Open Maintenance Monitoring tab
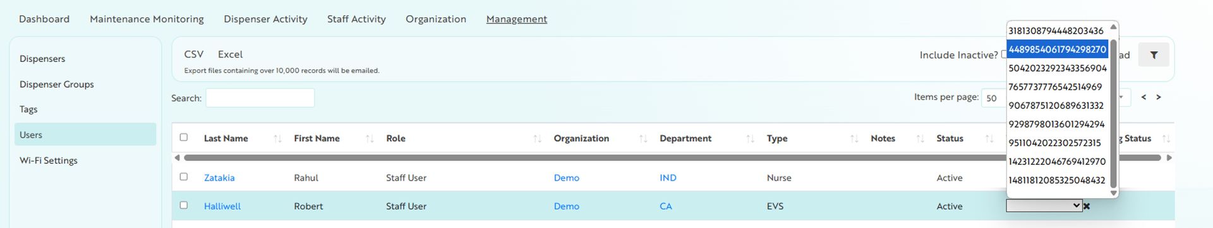1213x228 pixels. pos(147,19)
